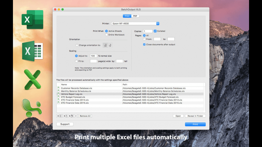The image size is (262, 147).
Task: Select Fit to scaling radio button
Action: pos(76,61)
